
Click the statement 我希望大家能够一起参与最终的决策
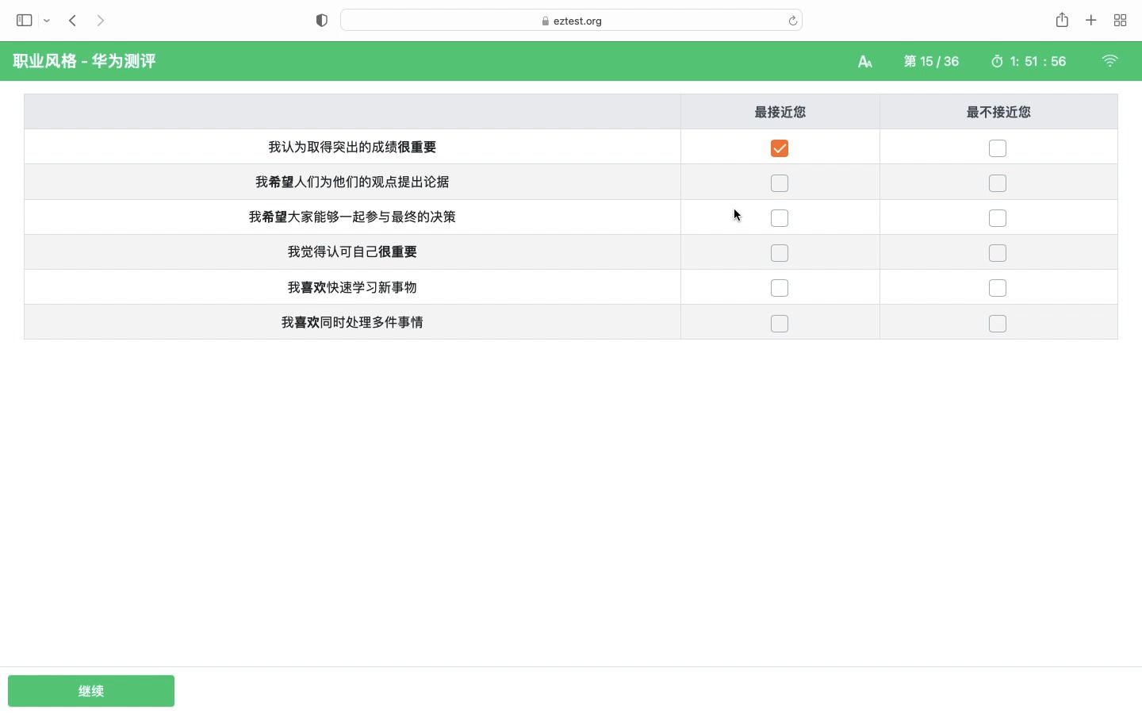pos(352,217)
